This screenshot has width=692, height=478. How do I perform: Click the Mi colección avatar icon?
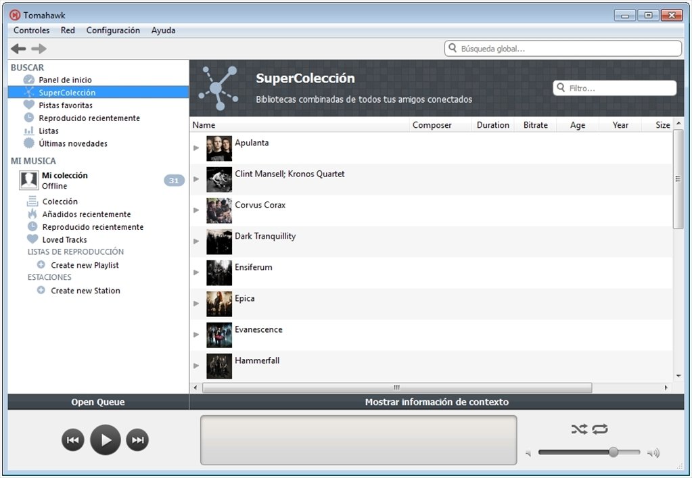click(x=28, y=181)
